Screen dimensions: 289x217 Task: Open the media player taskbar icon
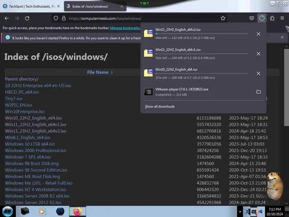[x=42, y=211]
